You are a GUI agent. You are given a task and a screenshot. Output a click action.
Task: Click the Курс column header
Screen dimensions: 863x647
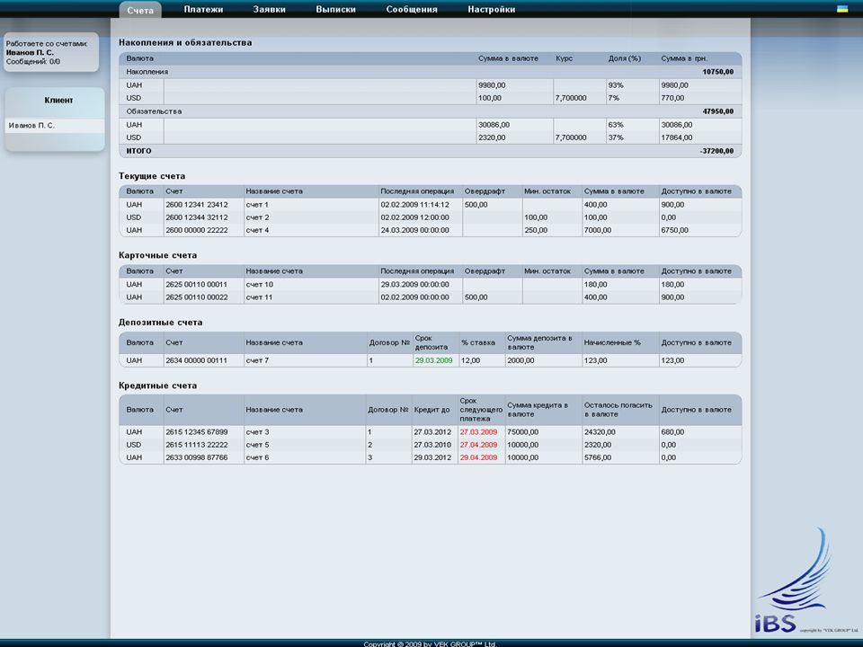[x=565, y=58]
